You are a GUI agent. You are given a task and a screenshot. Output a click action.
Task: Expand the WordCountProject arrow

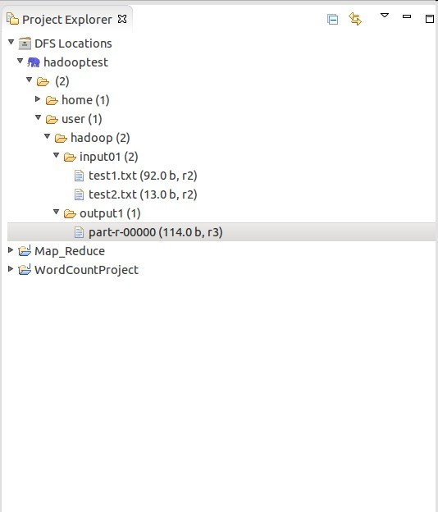(x=11, y=269)
